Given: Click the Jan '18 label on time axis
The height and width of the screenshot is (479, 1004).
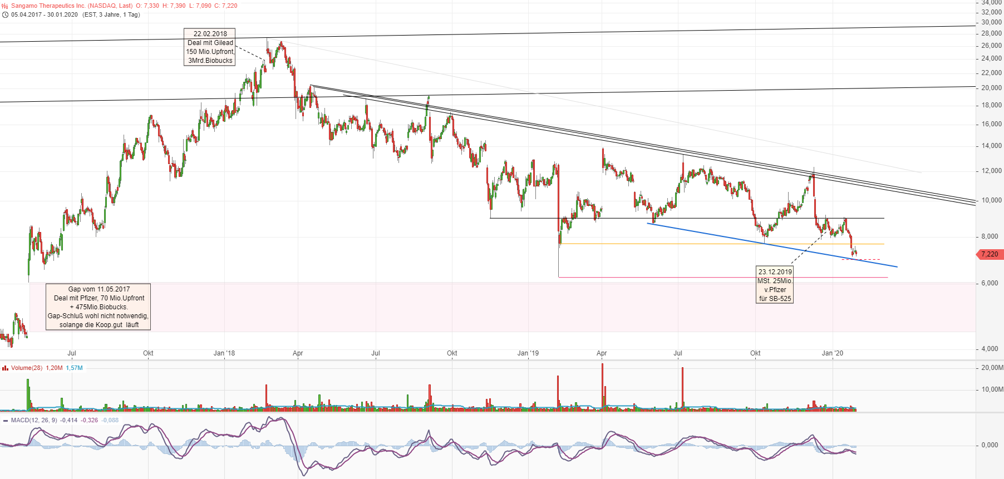Looking at the screenshot, I should click(224, 353).
